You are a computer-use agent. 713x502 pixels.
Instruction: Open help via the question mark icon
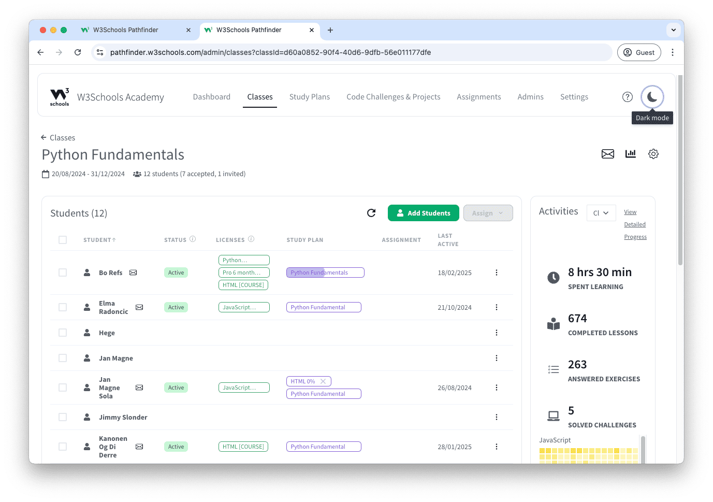[x=627, y=97]
